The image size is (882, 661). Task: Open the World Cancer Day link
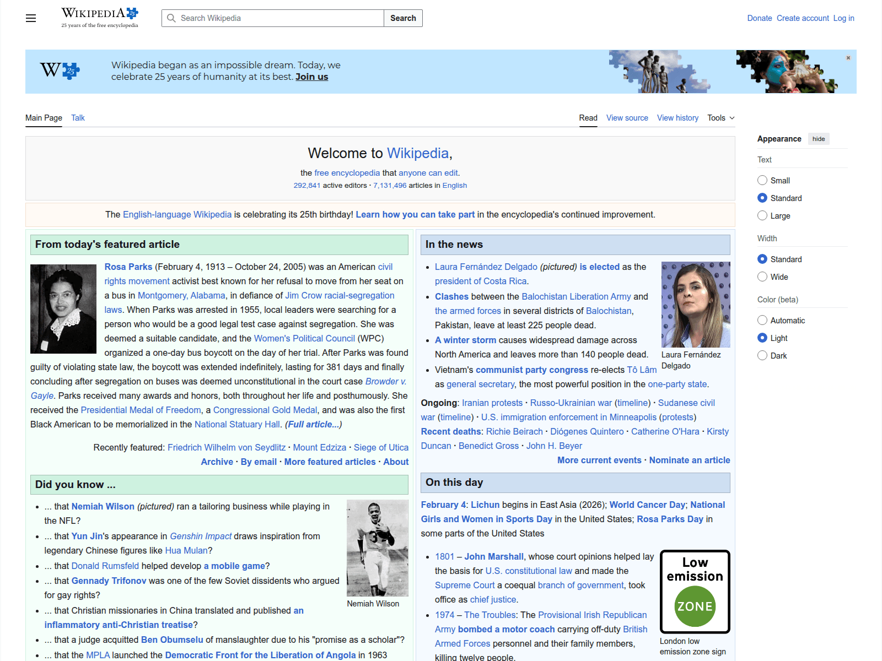[647, 505]
